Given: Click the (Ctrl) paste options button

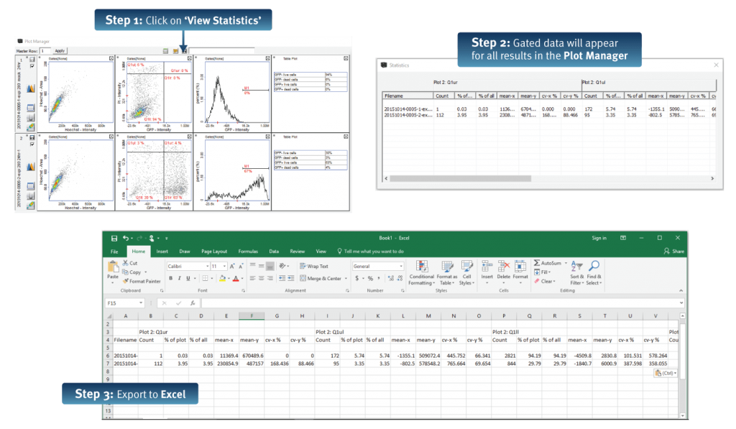Looking at the screenshot, I should [666, 373].
